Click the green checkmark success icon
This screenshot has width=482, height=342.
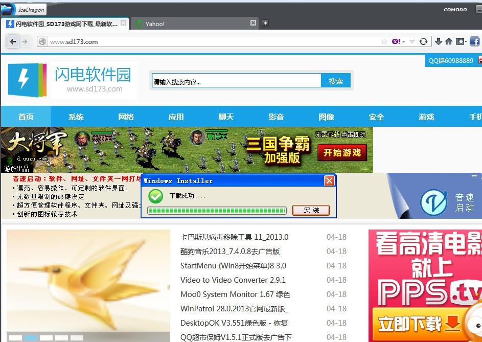(156, 196)
